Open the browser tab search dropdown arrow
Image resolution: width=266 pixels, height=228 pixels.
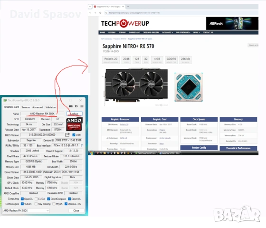(x=90, y=7)
